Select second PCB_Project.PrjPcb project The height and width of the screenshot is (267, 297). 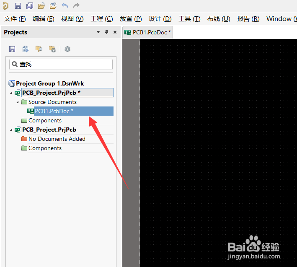[x=49, y=130]
